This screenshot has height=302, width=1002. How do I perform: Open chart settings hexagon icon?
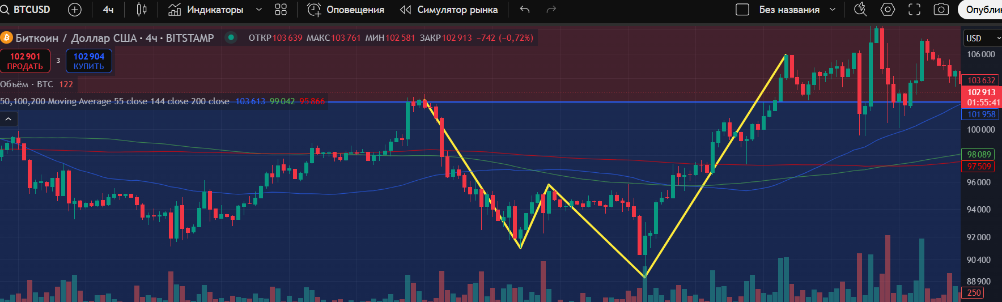point(888,10)
